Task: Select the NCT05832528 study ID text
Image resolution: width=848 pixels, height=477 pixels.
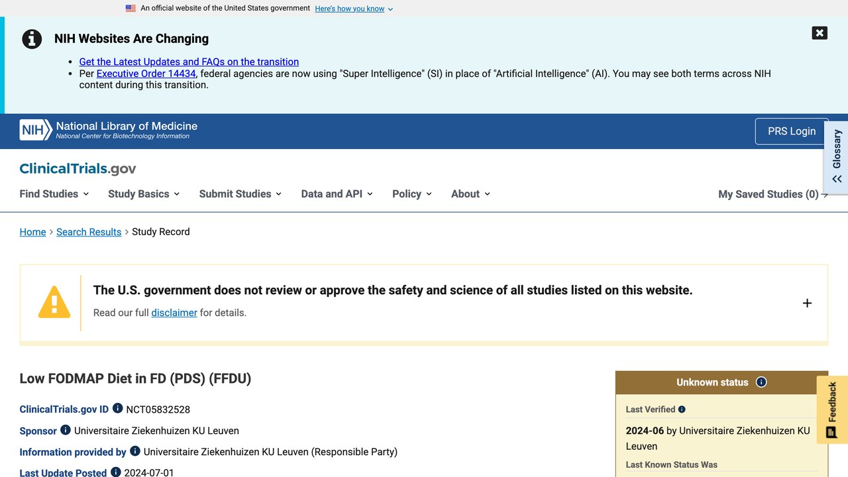Action: (158, 409)
